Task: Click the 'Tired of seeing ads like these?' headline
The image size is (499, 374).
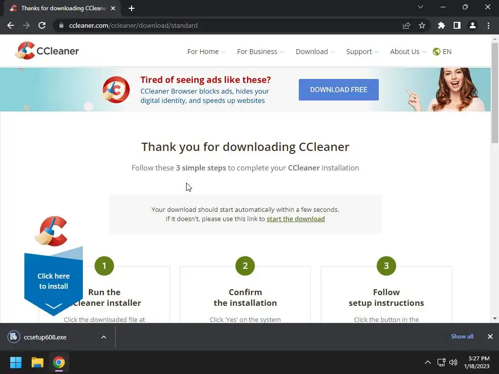Action: pyautogui.click(x=206, y=79)
